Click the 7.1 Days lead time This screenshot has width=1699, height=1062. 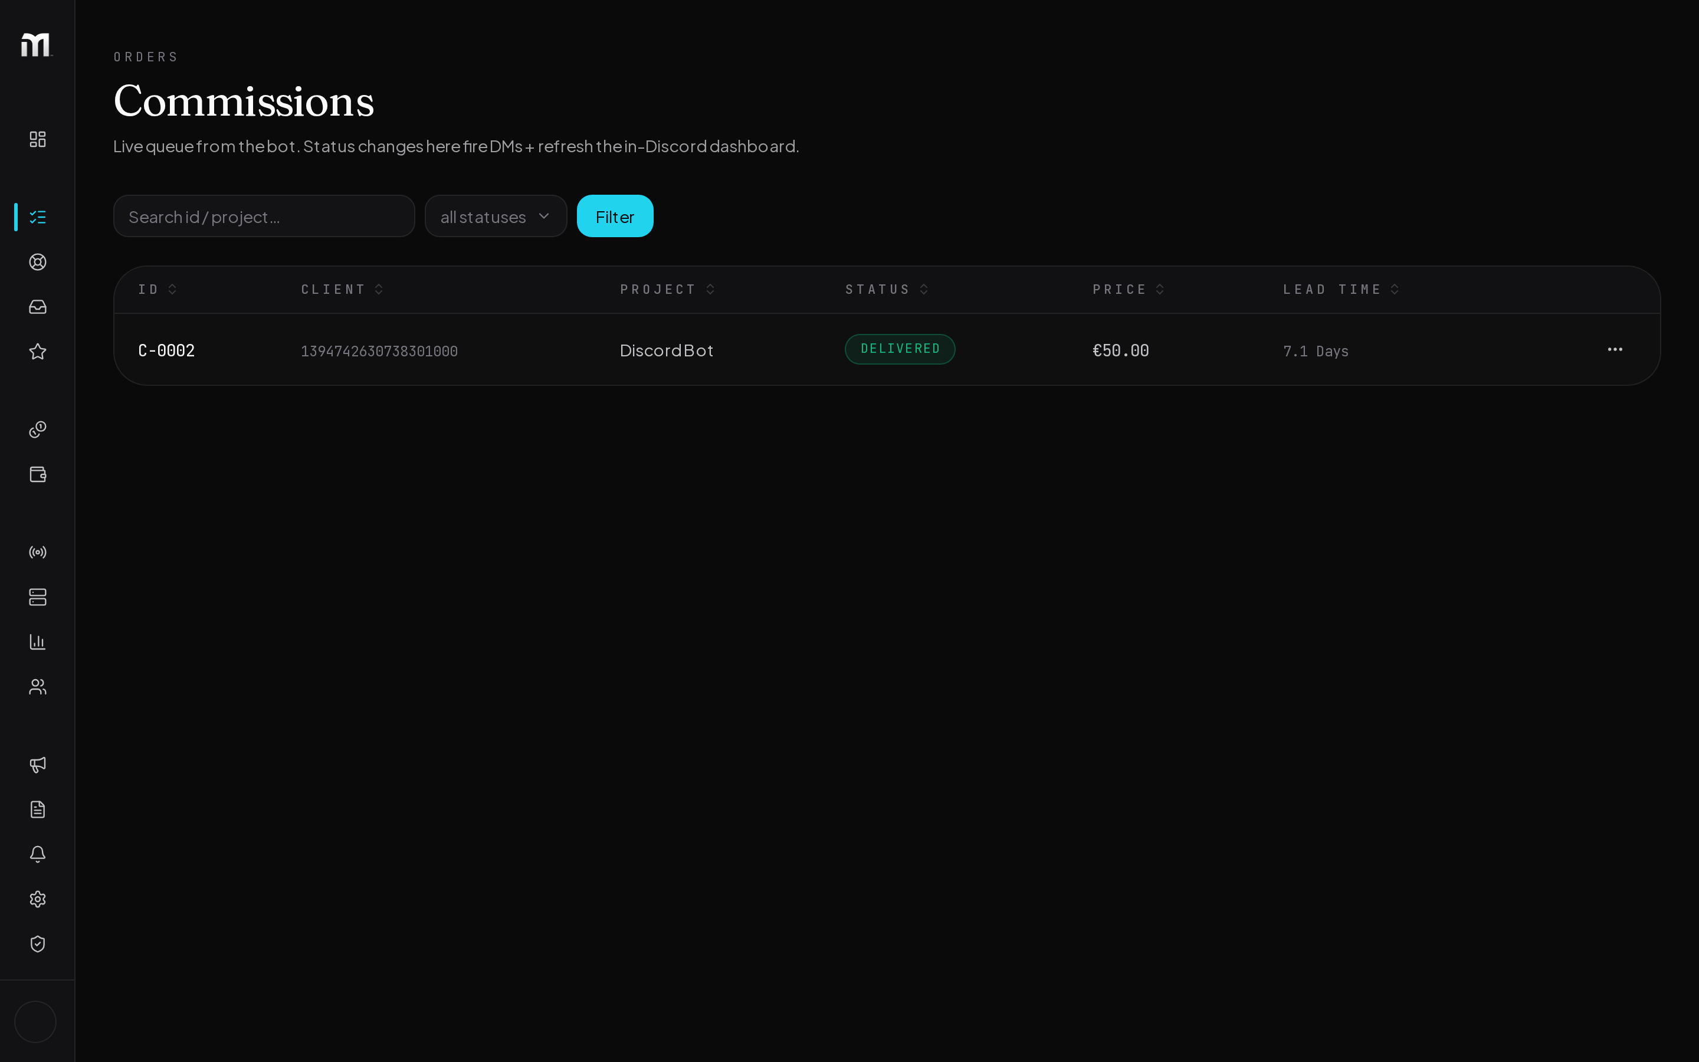[x=1316, y=351]
